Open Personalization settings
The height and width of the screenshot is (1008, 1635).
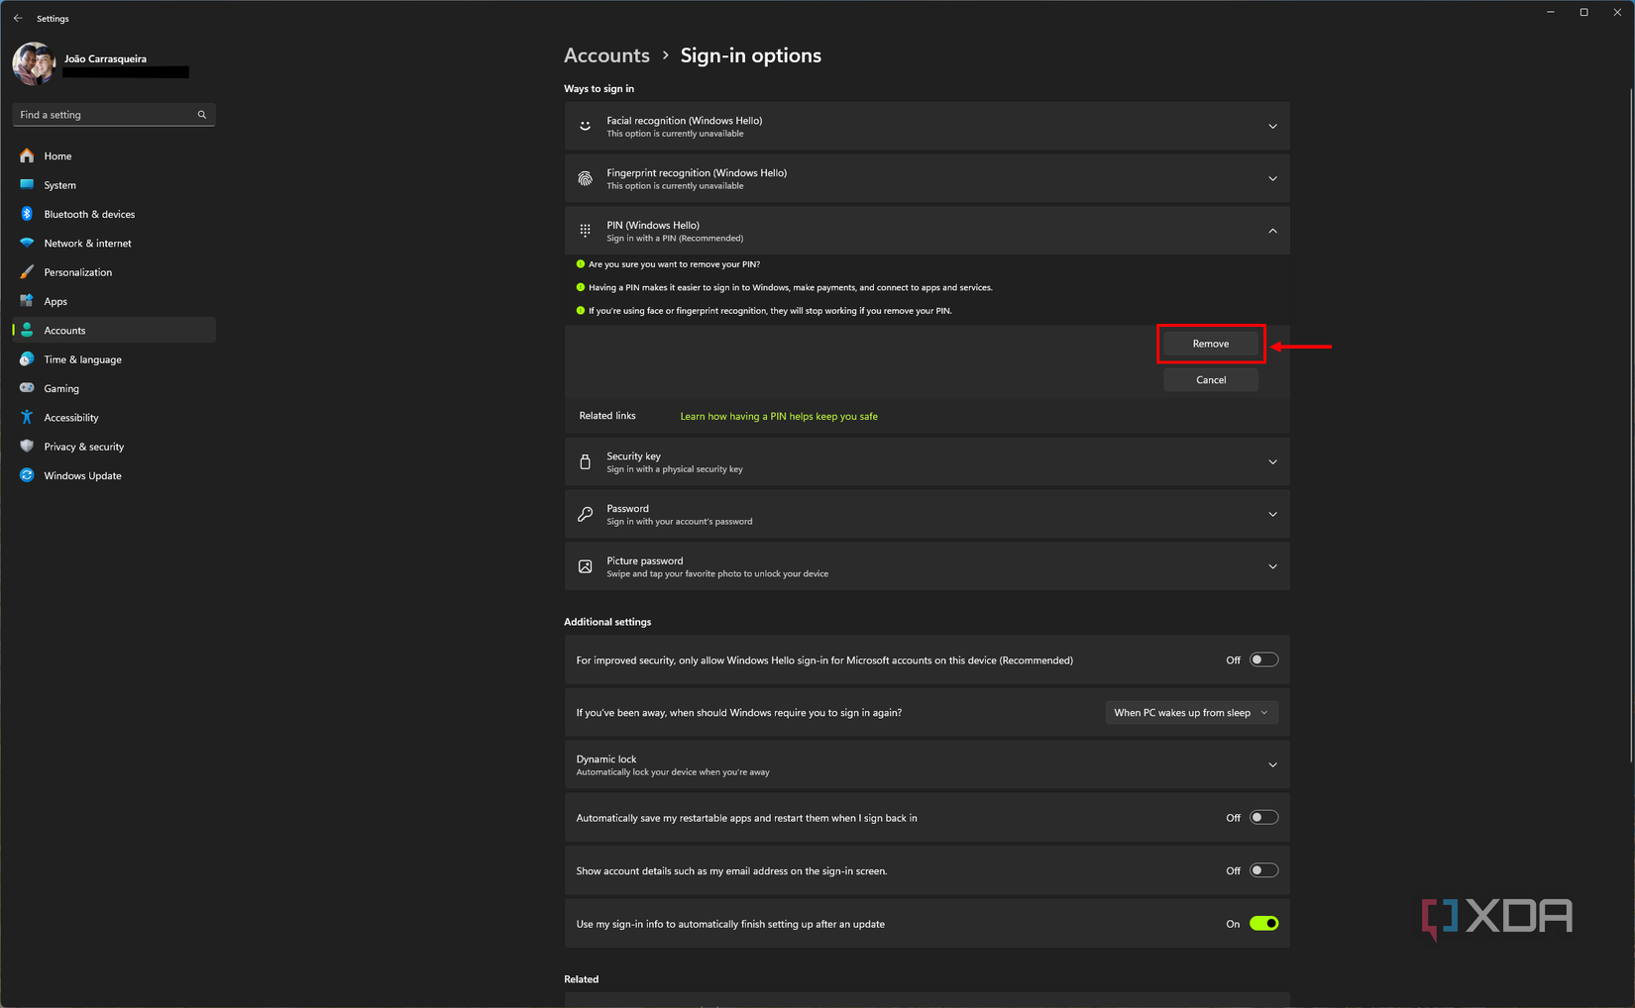coord(114,272)
